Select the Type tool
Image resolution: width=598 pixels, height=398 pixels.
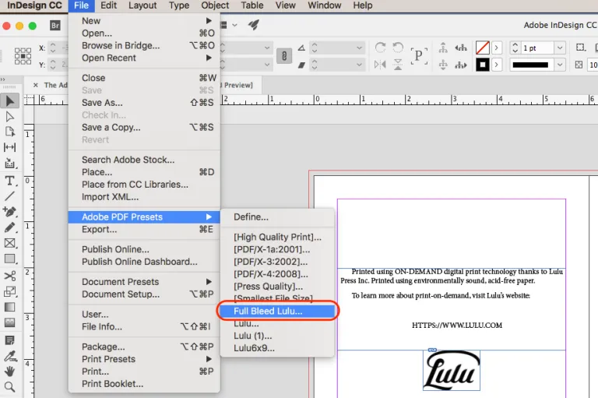click(x=10, y=181)
